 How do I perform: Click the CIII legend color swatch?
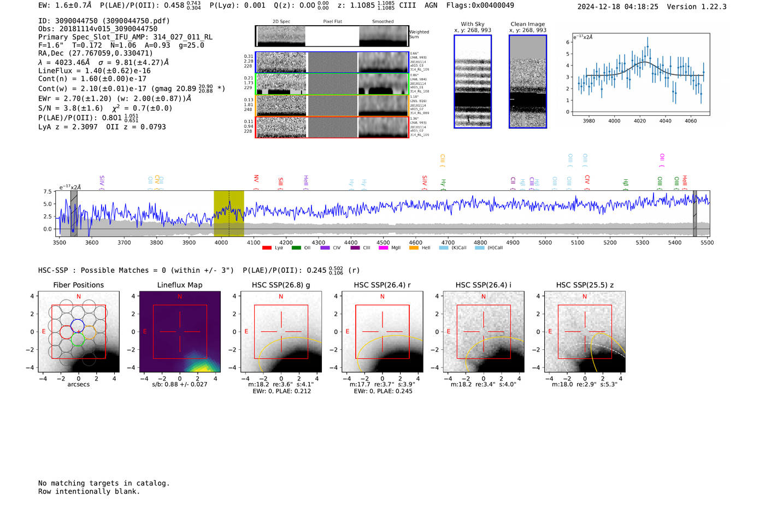tap(355, 248)
